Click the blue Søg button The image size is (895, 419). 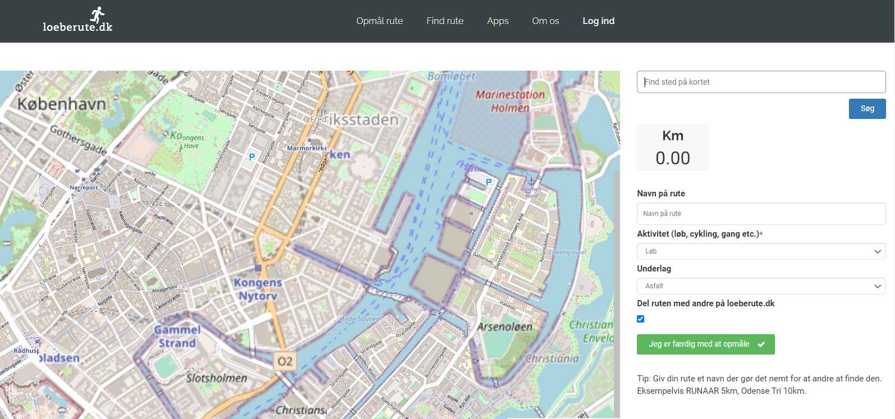click(867, 108)
